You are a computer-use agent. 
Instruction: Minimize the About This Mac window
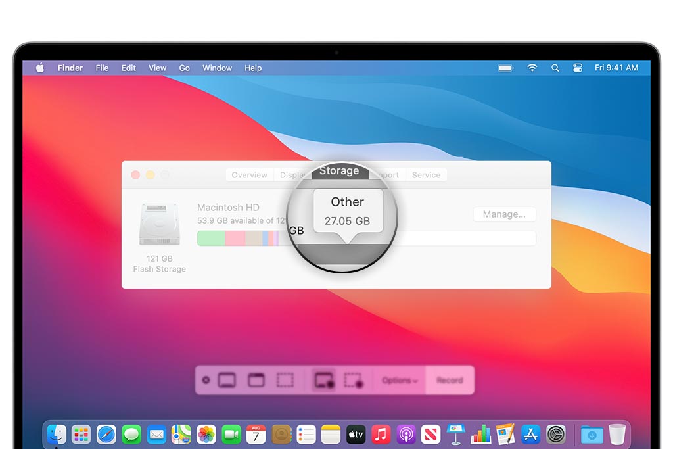pyautogui.click(x=151, y=175)
